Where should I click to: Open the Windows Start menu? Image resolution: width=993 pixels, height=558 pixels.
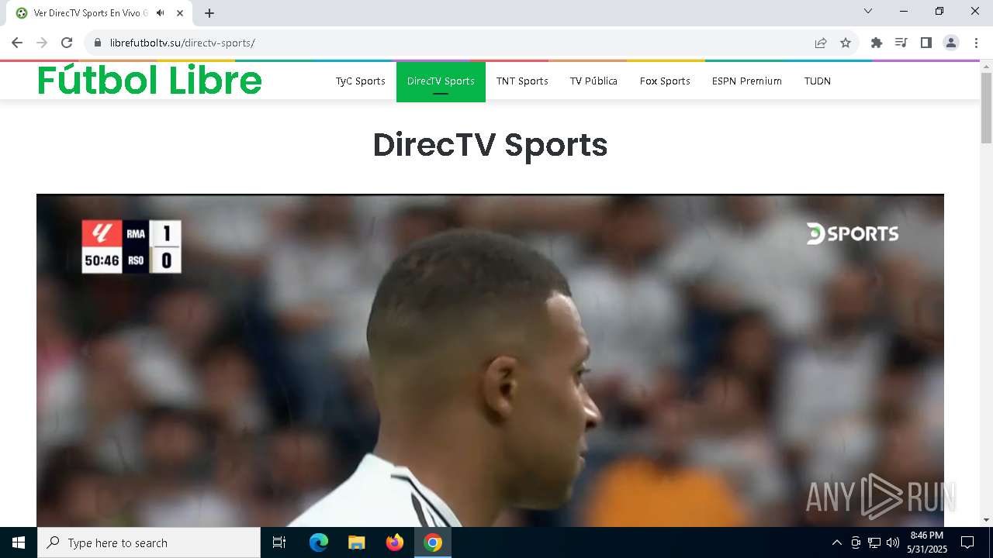pos(19,542)
